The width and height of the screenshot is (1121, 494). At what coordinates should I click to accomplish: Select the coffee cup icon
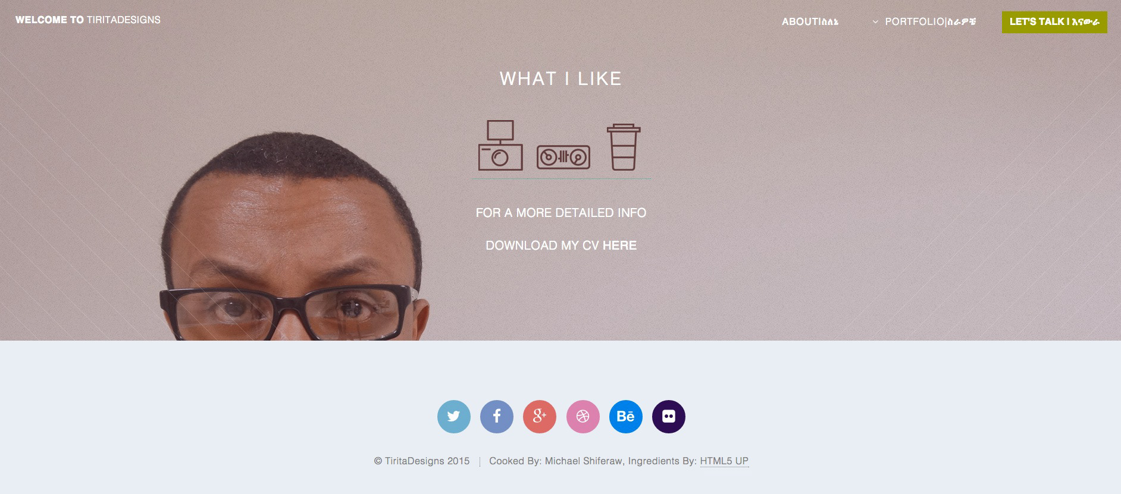624,147
